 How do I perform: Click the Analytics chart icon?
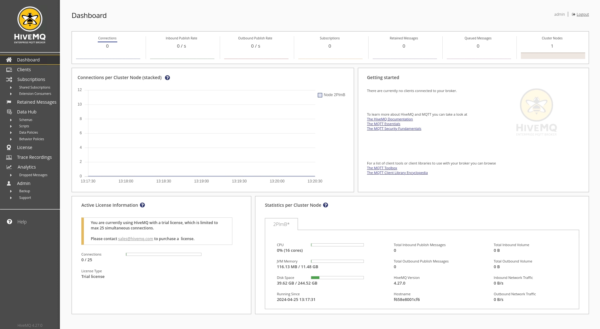point(9,167)
